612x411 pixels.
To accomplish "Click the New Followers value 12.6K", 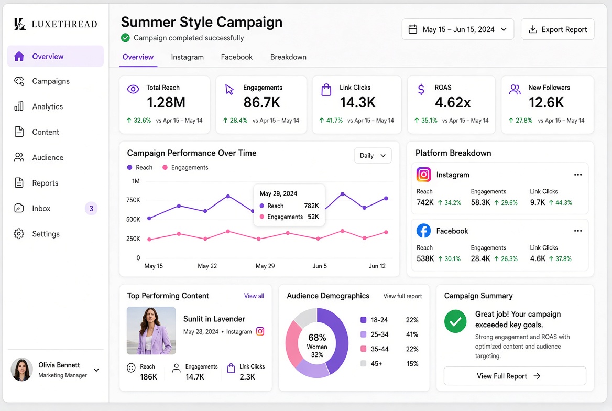I will [546, 102].
